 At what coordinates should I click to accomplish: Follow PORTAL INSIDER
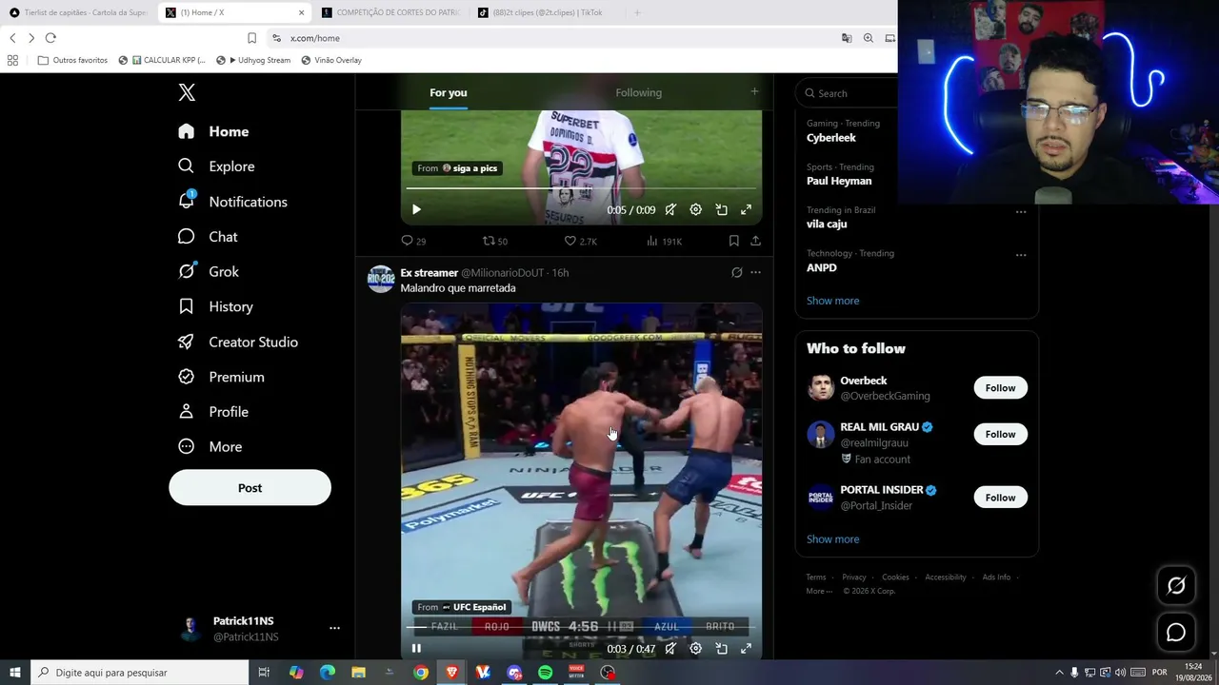pyautogui.click(x=1000, y=498)
